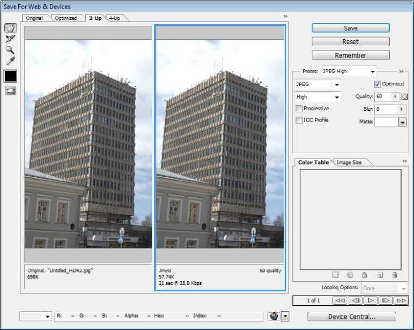
Task: Enable the ICC Profile checkbox
Action: click(299, 120)
